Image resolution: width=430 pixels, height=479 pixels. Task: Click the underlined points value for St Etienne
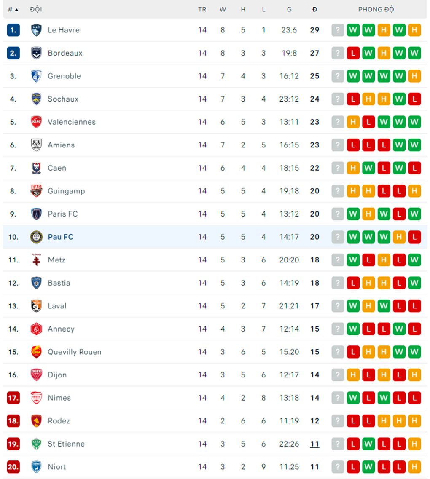click(314, 444)
